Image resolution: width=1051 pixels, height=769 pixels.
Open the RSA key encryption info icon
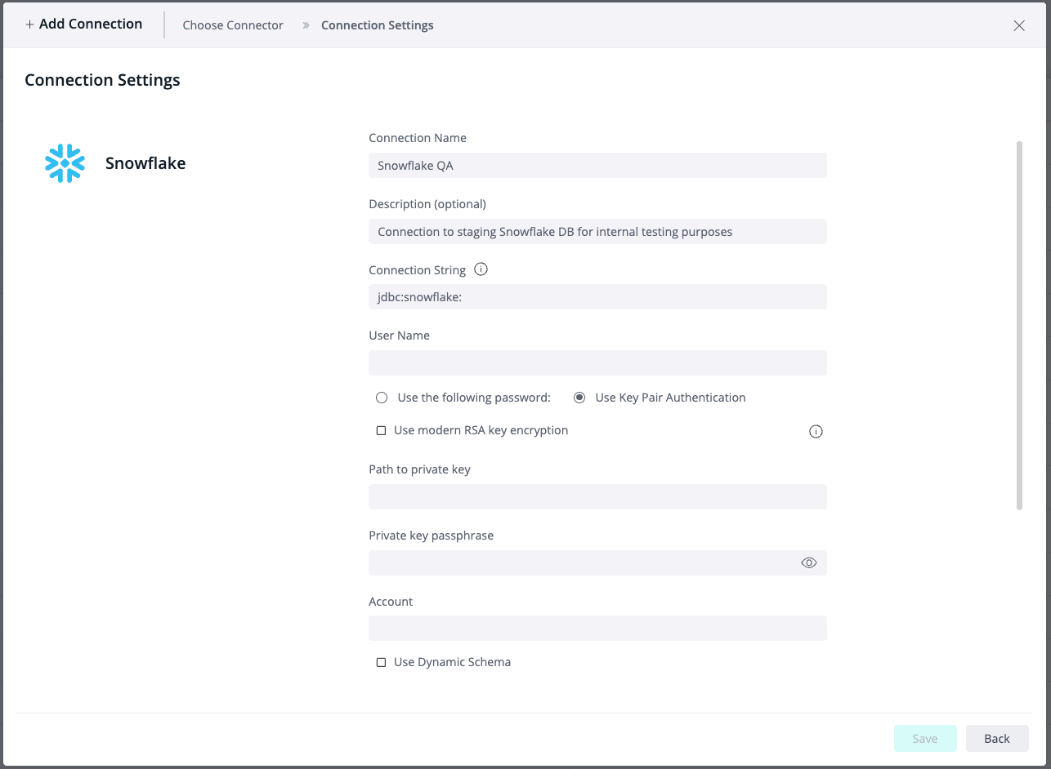(x=816, y=432)
